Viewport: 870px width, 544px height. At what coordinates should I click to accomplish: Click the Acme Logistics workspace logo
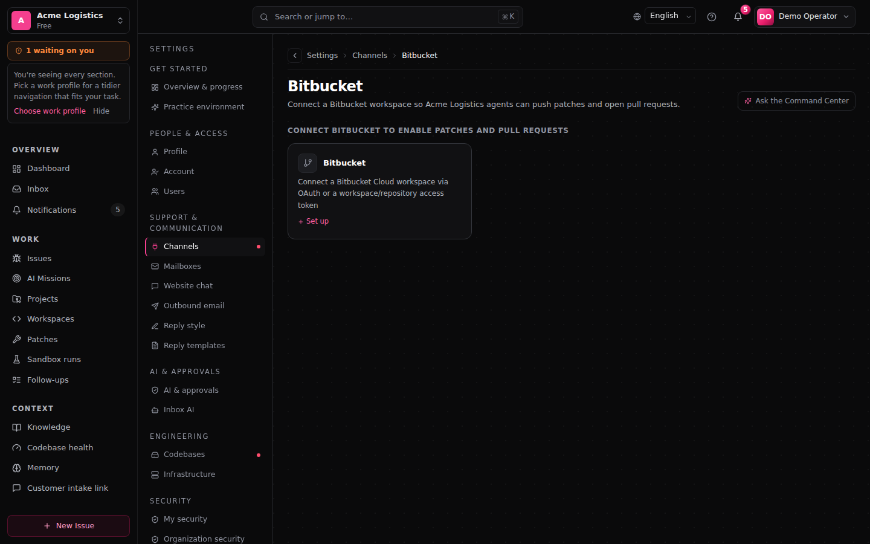(21, 21)
